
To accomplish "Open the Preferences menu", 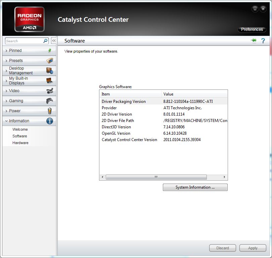I will tap(252, 29).
